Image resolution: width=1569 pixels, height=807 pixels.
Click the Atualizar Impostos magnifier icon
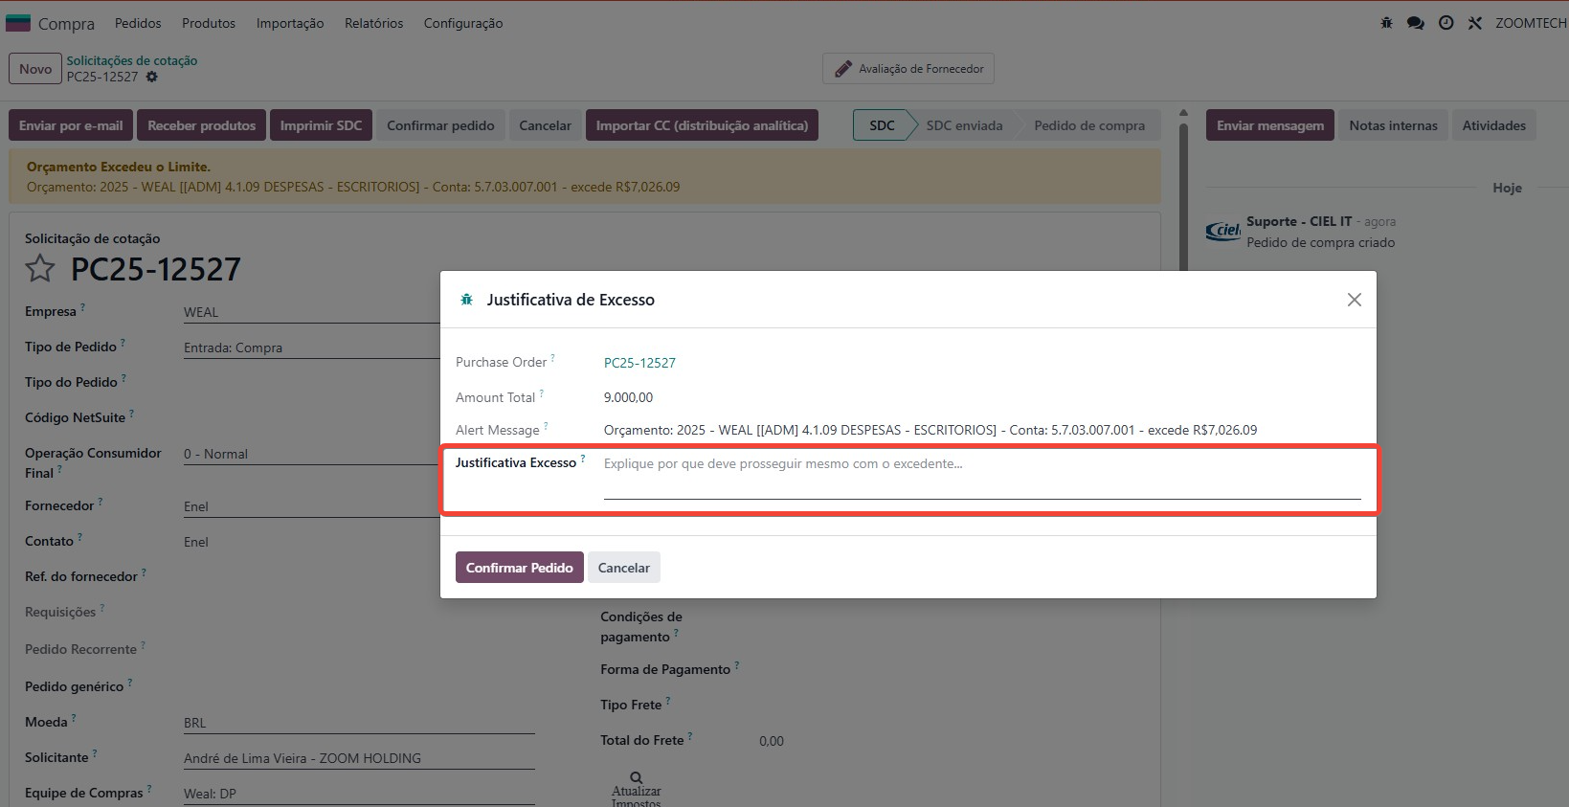coord(636,777)
